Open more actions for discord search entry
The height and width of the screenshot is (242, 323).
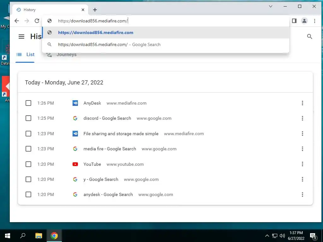coord(302,118)
